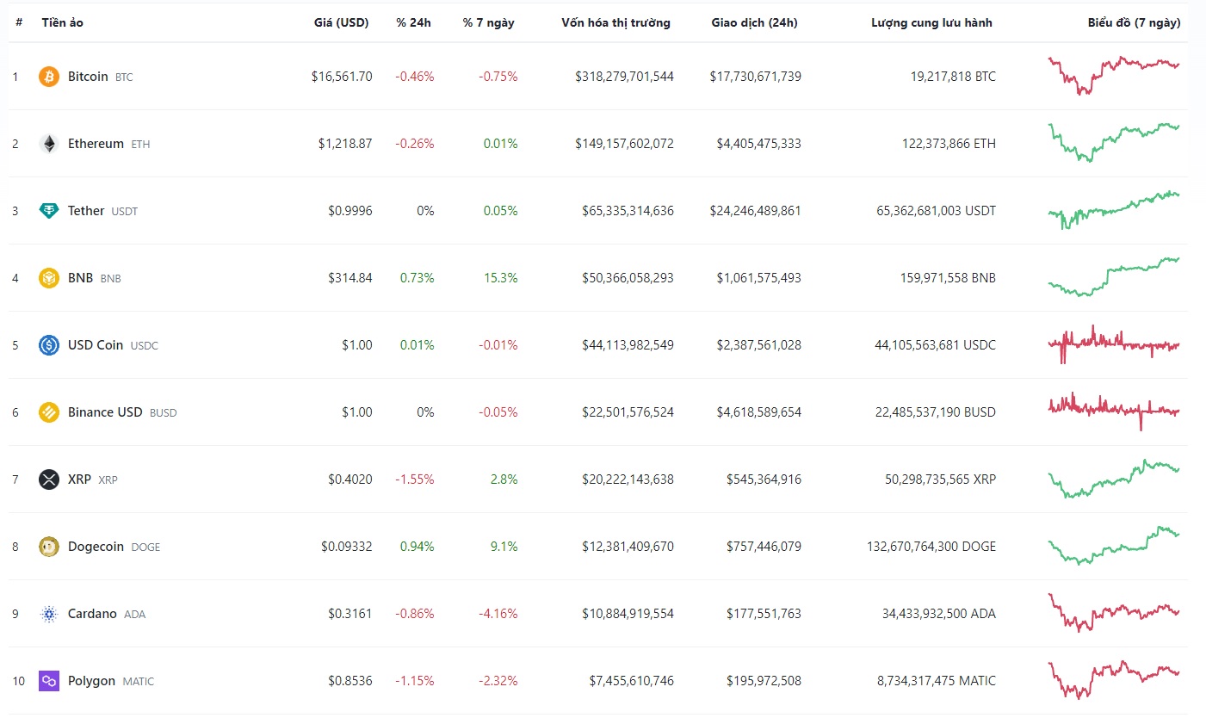Select Tether 24h volume $24,246,489,861

click(x=756, y=211)
